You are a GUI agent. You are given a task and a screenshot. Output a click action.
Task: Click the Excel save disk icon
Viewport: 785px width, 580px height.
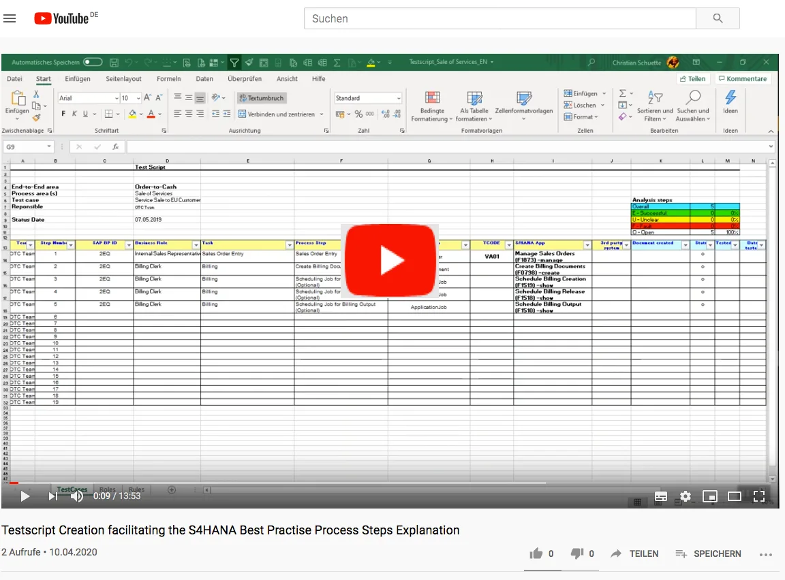(114, 63)
